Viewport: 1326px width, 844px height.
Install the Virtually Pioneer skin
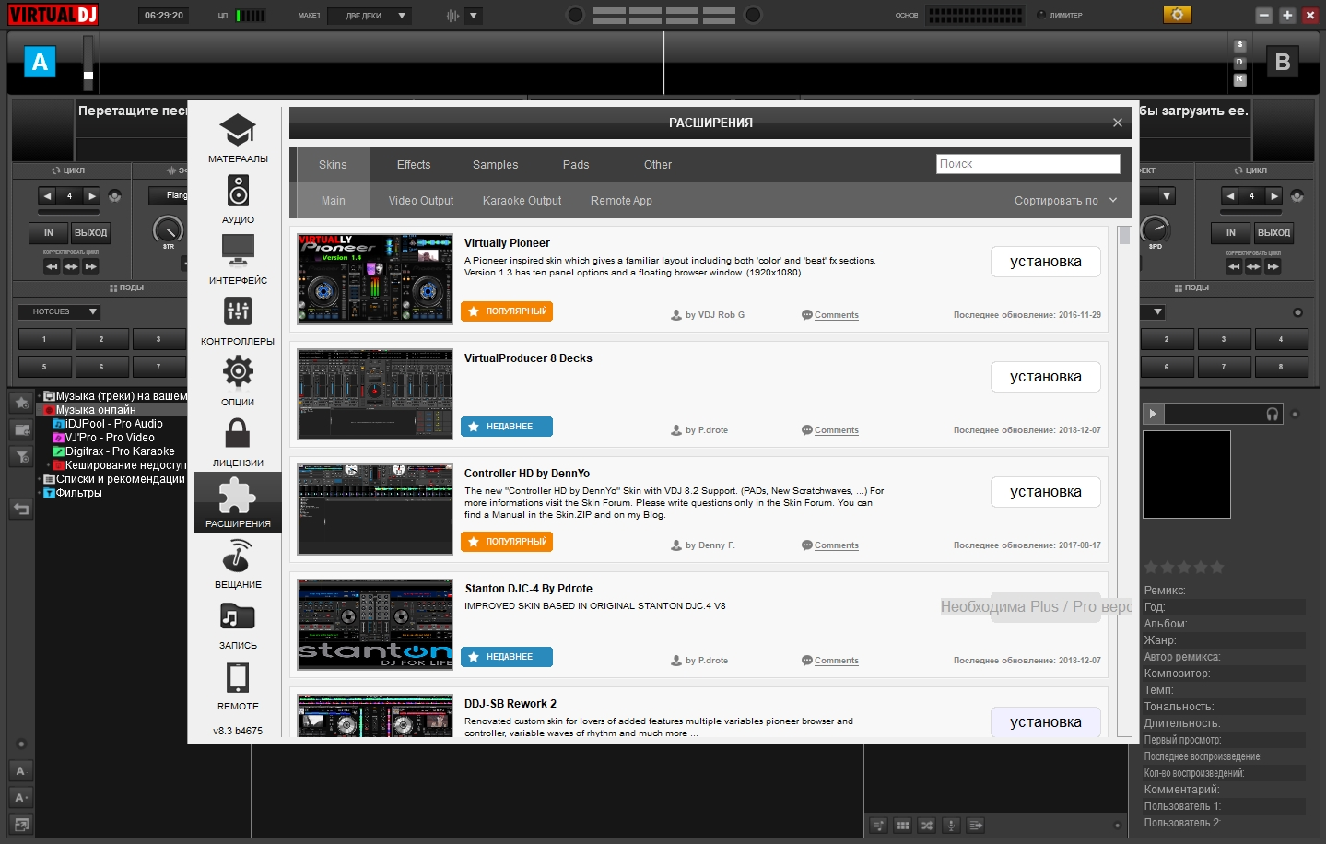click(x=1046, y=262)
